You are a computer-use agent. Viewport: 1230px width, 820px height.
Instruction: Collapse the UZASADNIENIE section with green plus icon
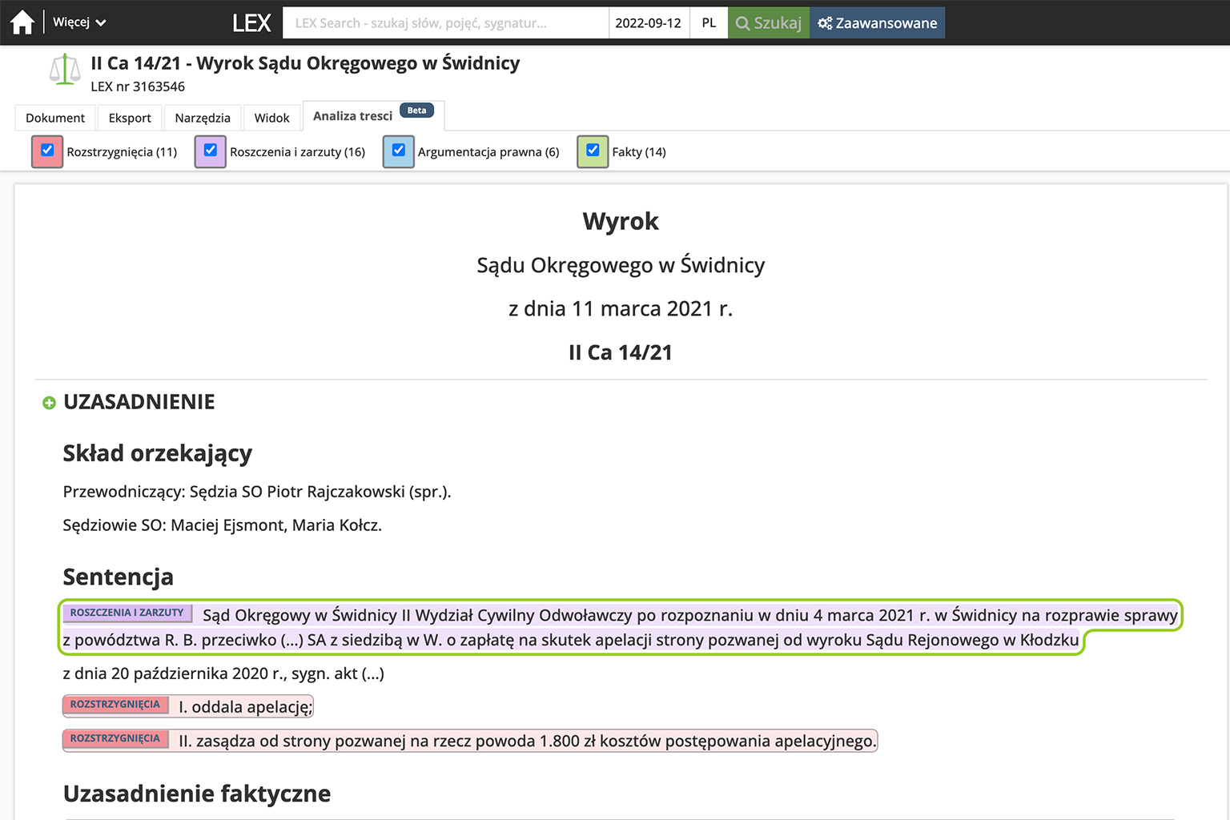[x=49, y=403]
